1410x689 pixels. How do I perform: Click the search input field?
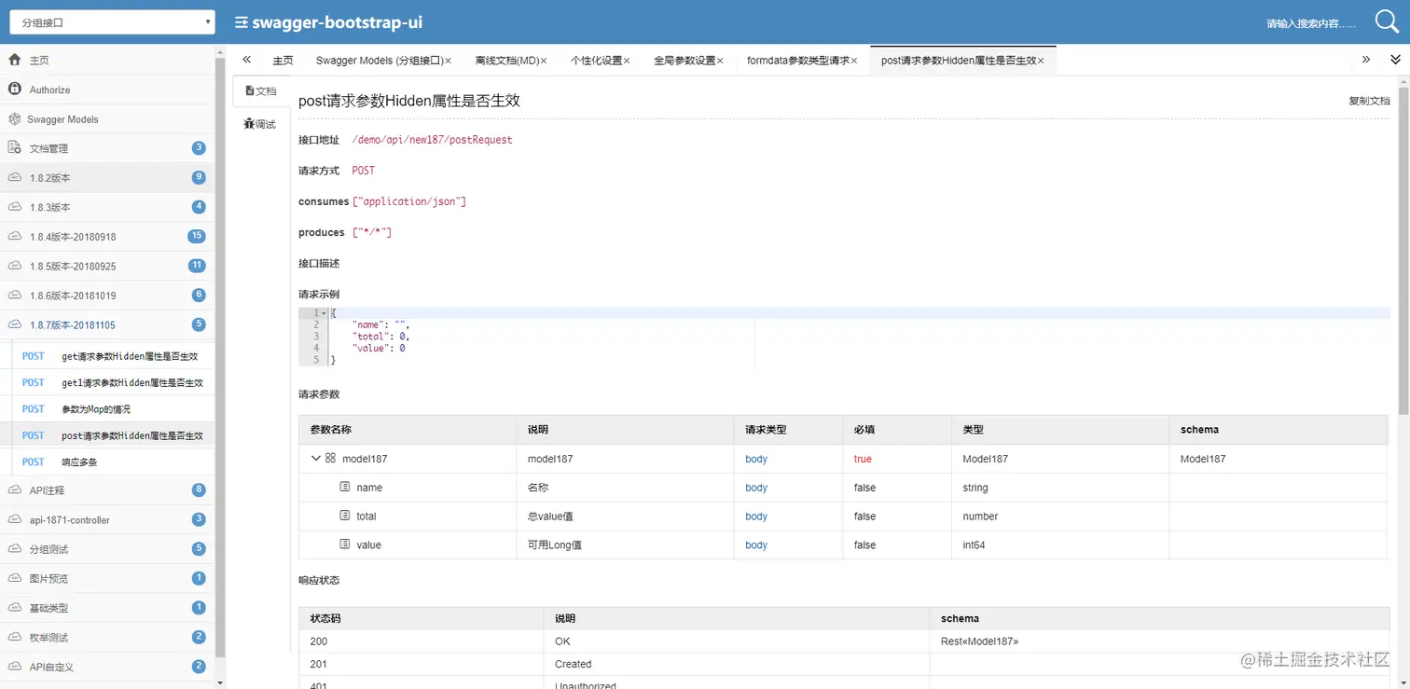1310,23
